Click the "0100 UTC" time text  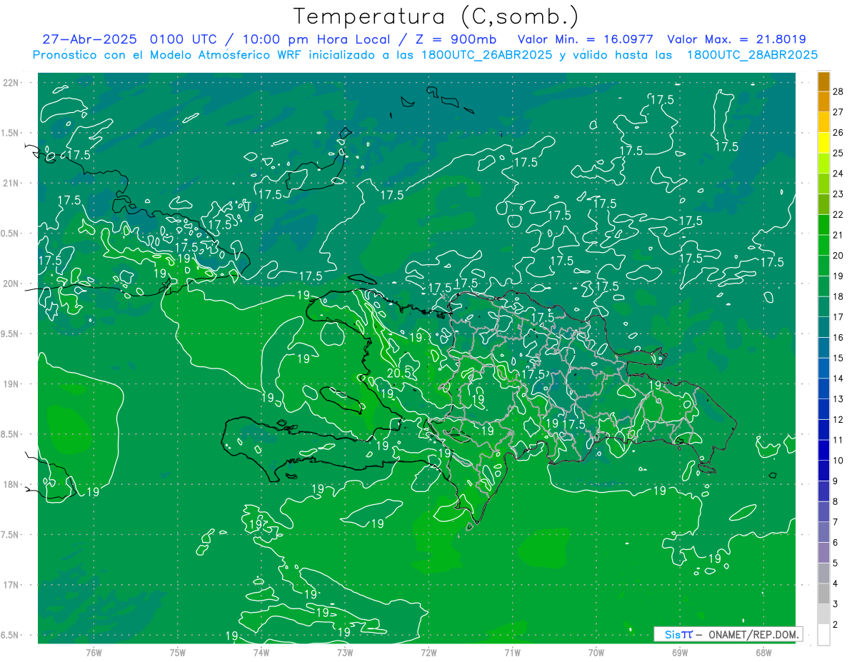point(184,39)
